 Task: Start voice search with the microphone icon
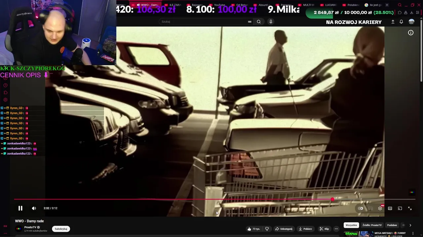tap(271, 21)
